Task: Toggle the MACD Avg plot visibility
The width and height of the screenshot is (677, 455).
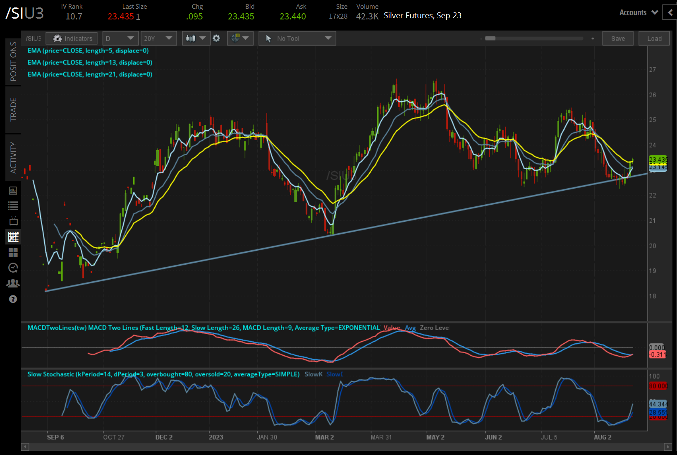Action: [410, 328]
